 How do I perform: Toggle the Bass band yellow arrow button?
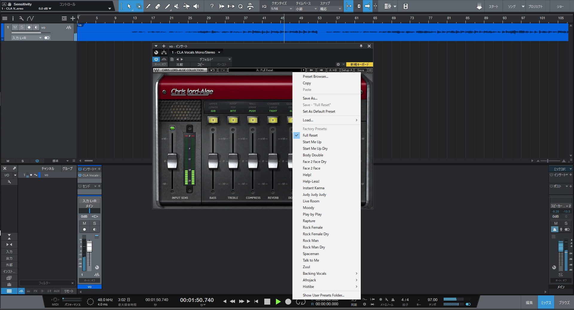(213, 120)
